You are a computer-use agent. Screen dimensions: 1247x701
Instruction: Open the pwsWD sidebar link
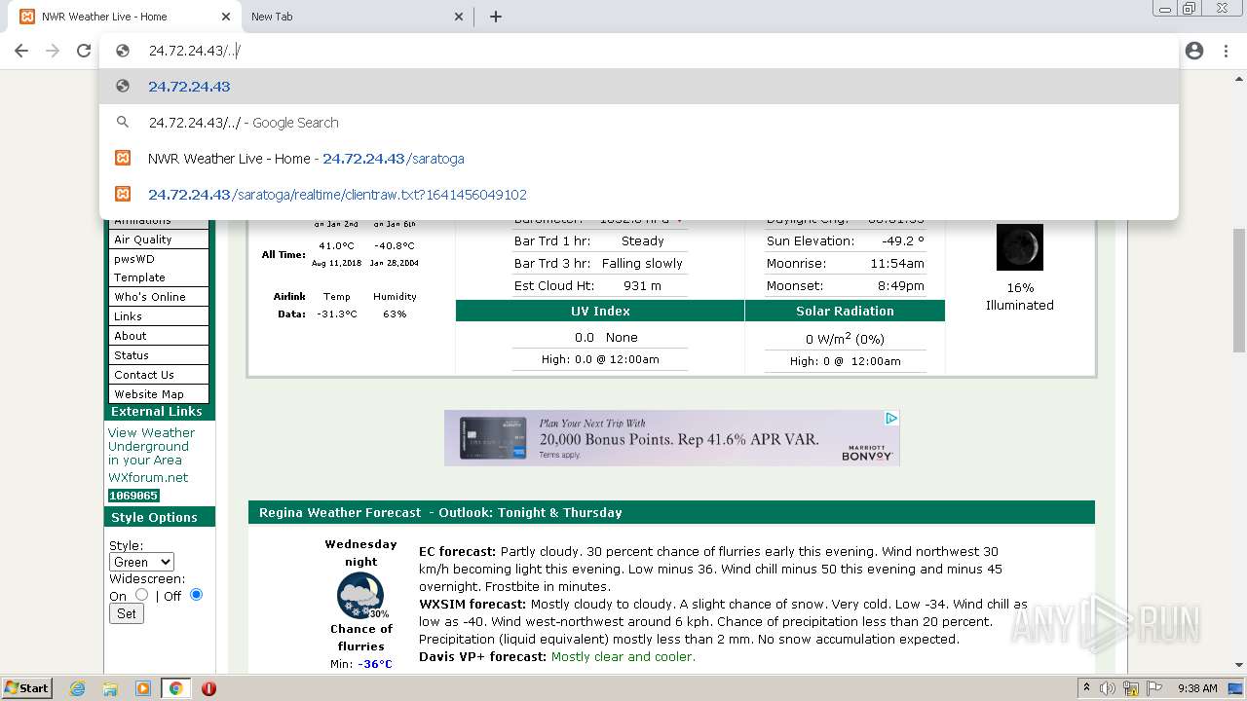click(x=159, y=259)
